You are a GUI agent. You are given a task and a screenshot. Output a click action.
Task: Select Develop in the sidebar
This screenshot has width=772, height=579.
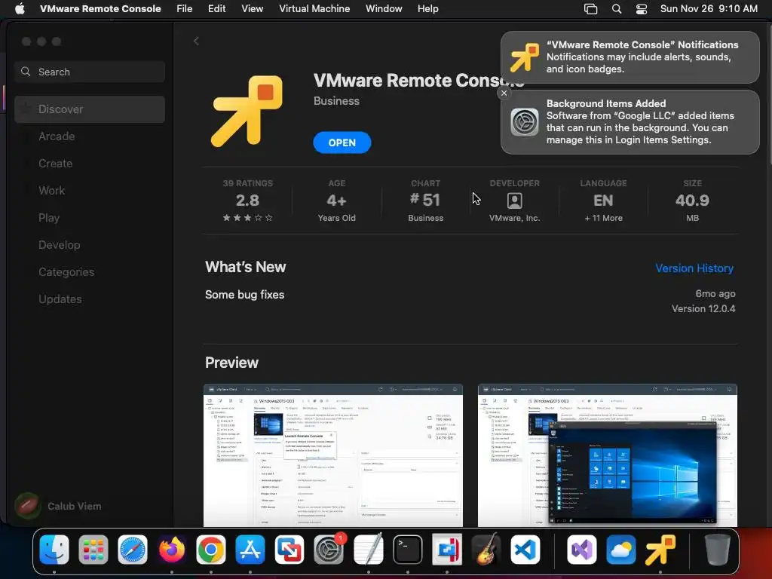pyautogui.click(x=90, y=244)
